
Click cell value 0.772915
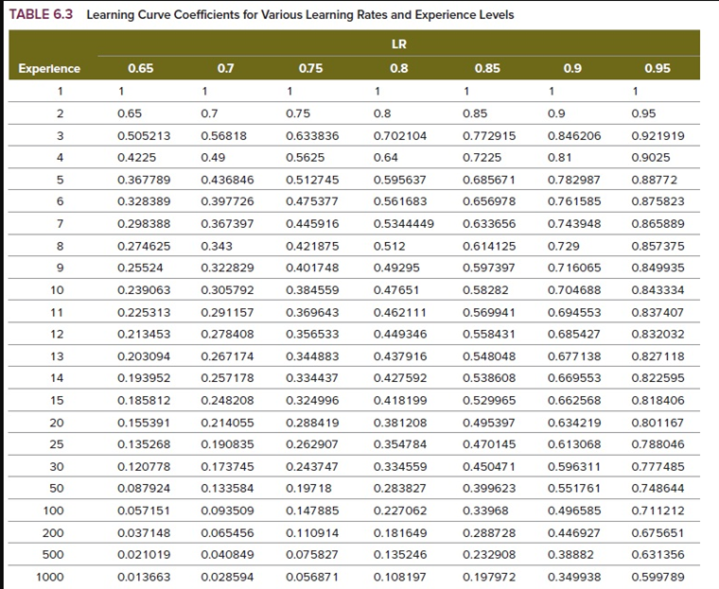[x=489, y=136]
